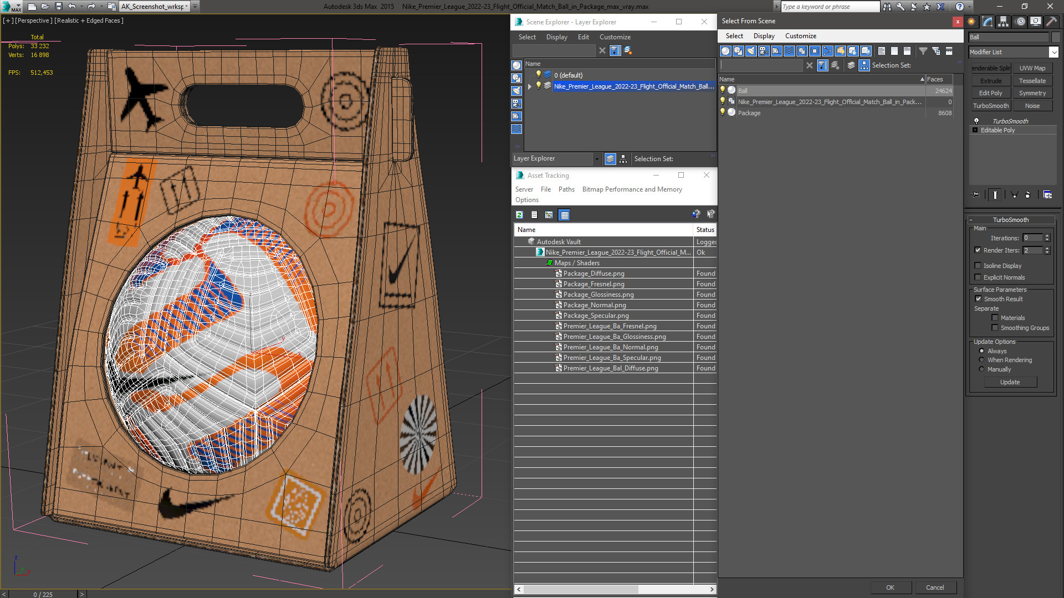Image resolution: width=1064 pixels, height=598 pixels.
Task: Select the Manually update option
Action: coord(981,369)
